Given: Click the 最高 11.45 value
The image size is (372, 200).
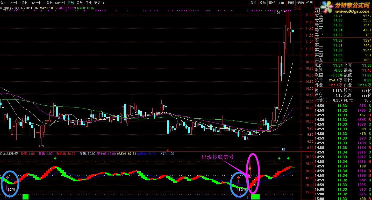Looking at the screenshot, I should point(367,70).
